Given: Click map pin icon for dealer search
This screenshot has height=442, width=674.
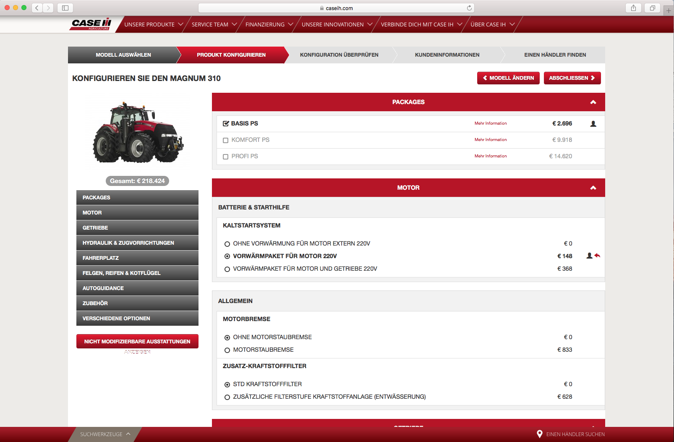Looking at the screenshot, I should tap(540, 434).
